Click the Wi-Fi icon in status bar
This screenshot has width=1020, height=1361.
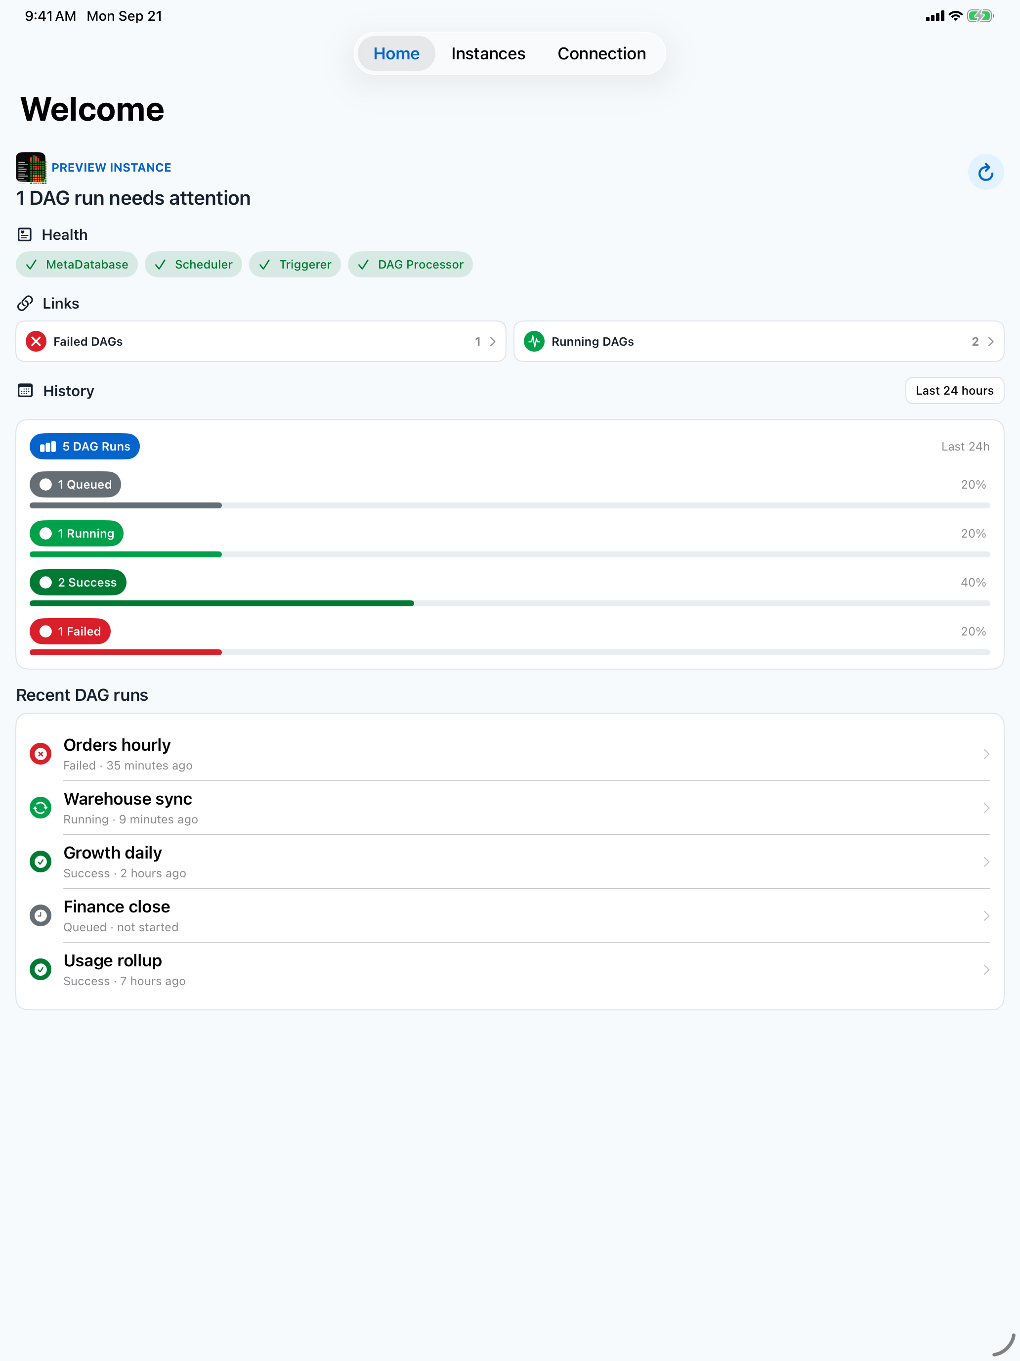click(955, 16)
